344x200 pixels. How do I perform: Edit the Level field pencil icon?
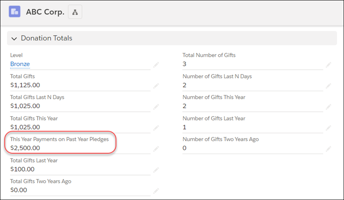(x=156, y=65)
